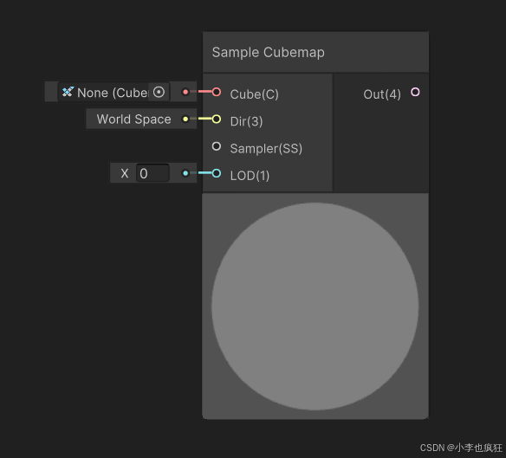Click the Out(4) label
This screenshot has width=506, height=458.
pos(382,94)
